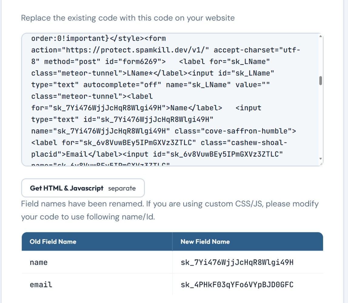
Task: Click the 'Field names have been renamed' notice
Action: [170, 210]
